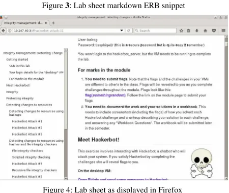
Task: Select the Integrity management browser tab
Action: (25, 23)
